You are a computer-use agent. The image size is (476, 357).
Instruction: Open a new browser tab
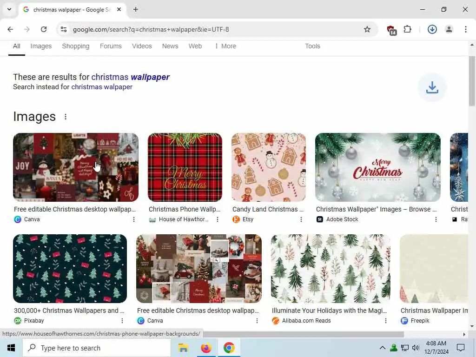[136, 9]
